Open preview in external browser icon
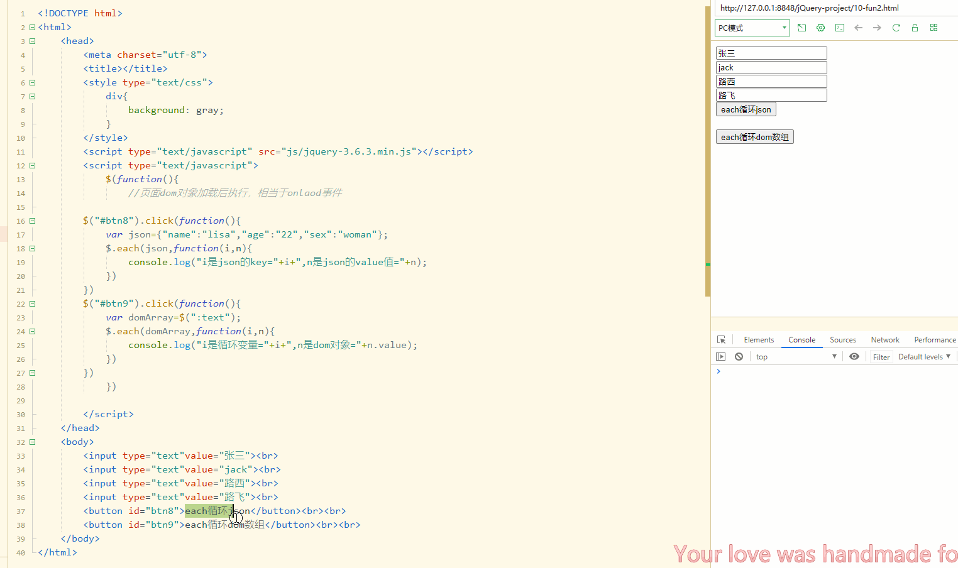 click(801, 28)
